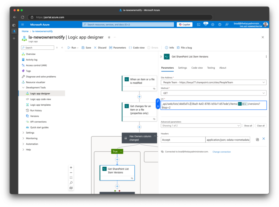Zoom out on the designer canvas
Screen dimensions: 279x207
[x=71, y=172]
